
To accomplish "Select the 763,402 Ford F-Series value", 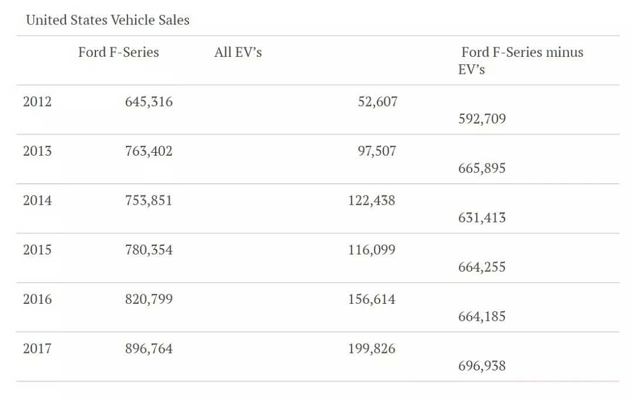I will click(x=149, y=151).
